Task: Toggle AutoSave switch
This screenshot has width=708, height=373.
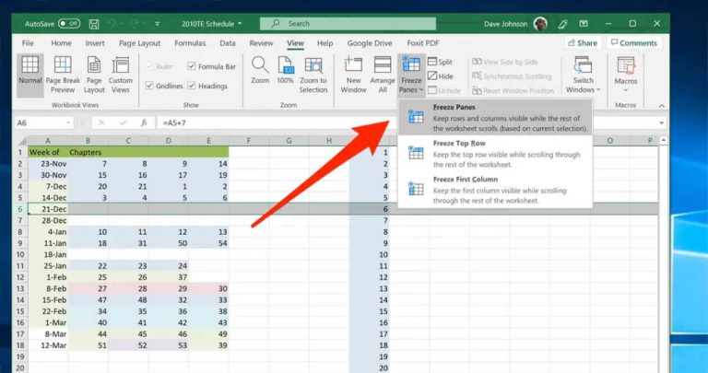Action: [69, 23]
